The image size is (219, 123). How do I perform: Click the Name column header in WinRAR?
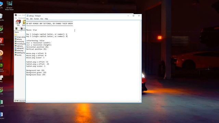coord(17,32)
